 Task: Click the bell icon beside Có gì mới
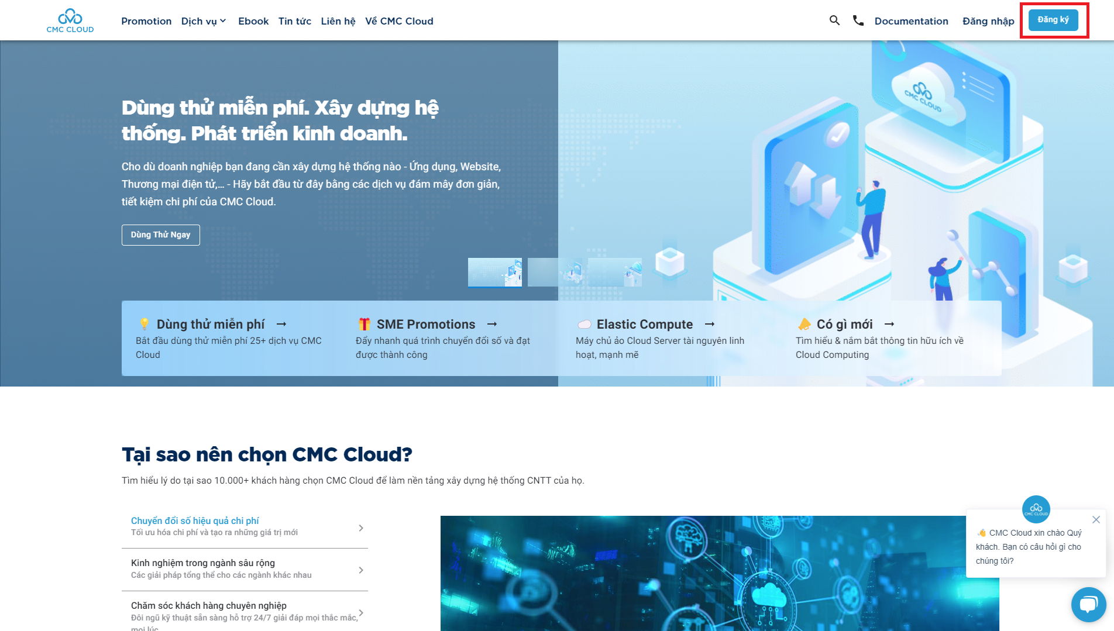804,324
